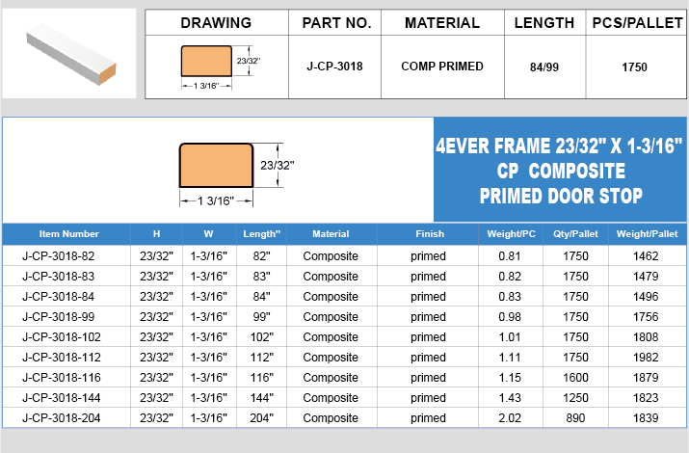This screenshot has width=689, height=453.
Task: Click the Length" column header
Action: click(x=261, y=234)
